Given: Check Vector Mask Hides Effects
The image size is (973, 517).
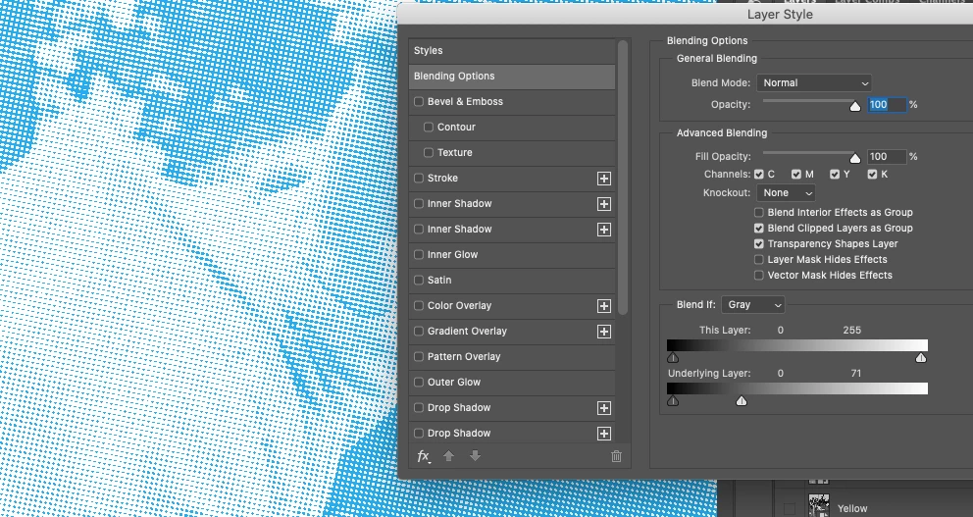Looking at the screenshot, I should [x=759, y=275].
